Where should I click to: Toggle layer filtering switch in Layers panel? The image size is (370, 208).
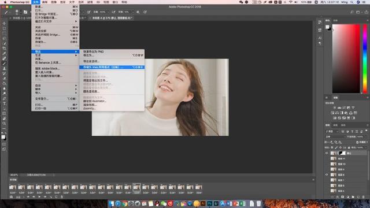point(366,131)
